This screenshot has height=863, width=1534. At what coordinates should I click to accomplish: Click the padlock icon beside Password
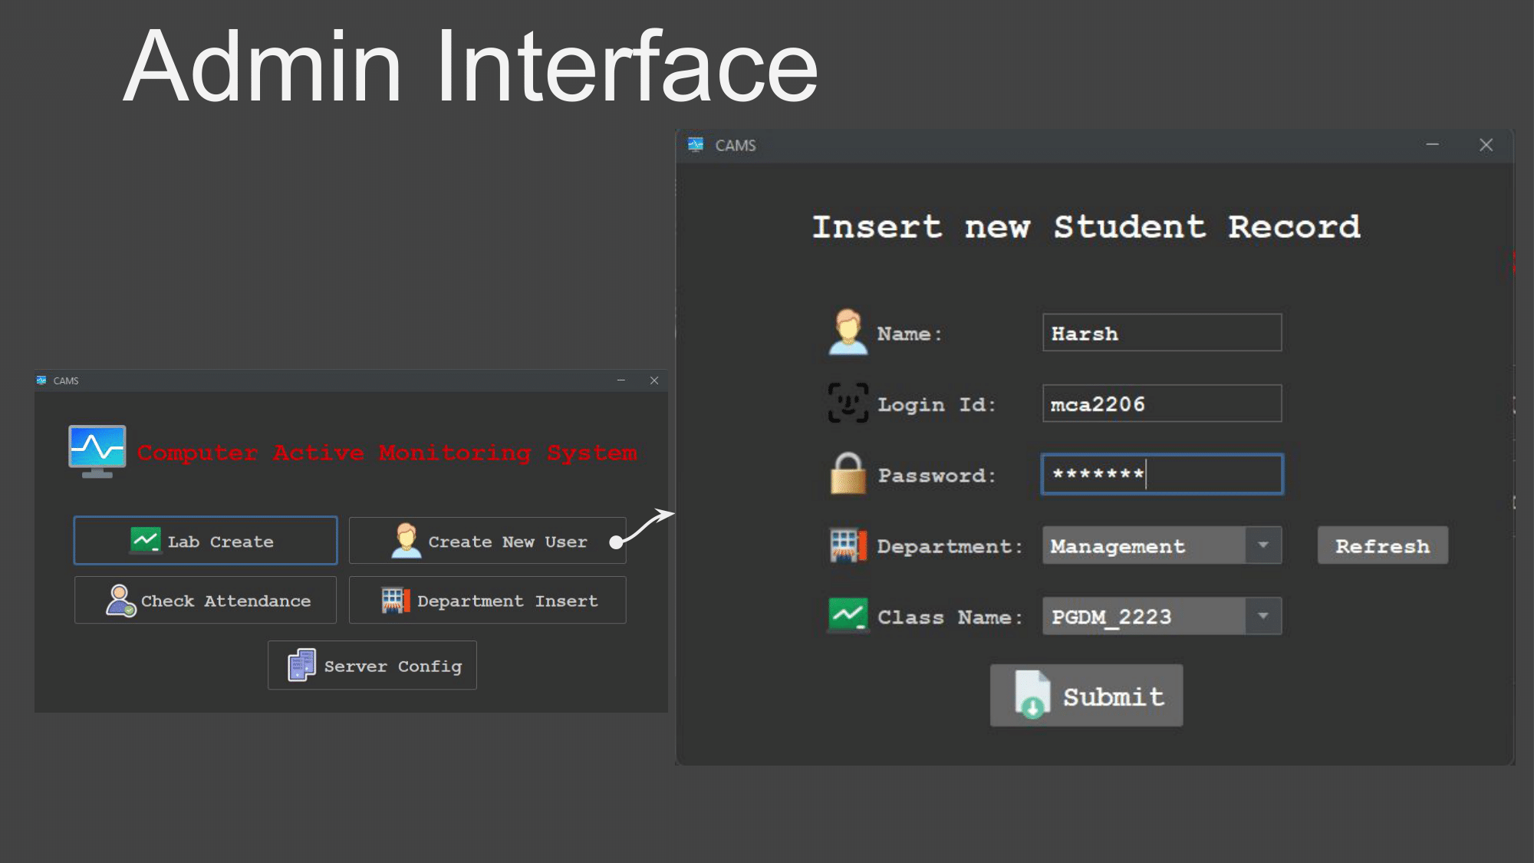(x=848, y=473)
